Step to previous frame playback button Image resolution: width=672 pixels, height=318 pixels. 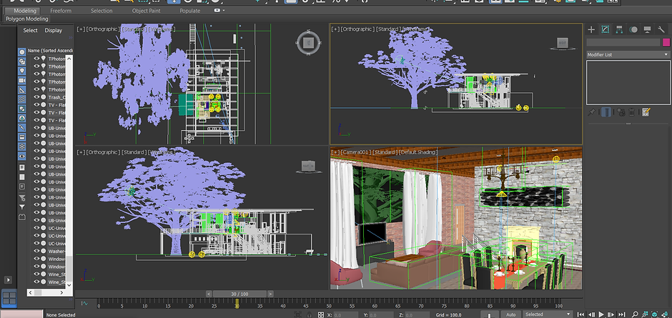592,314
